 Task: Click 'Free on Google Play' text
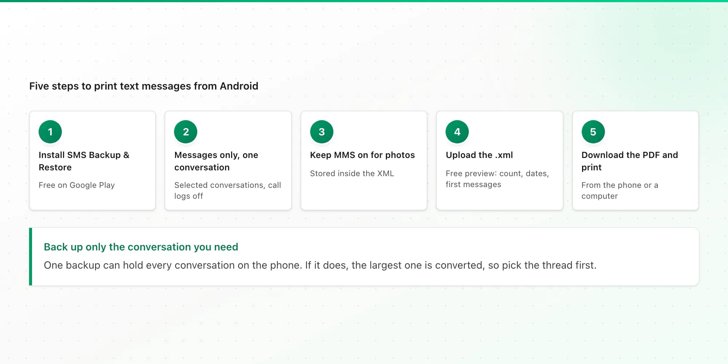77,185
